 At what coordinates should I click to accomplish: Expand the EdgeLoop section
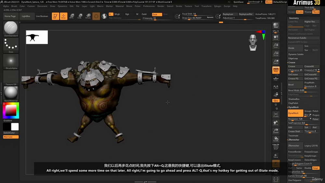[x=293, y=59]
